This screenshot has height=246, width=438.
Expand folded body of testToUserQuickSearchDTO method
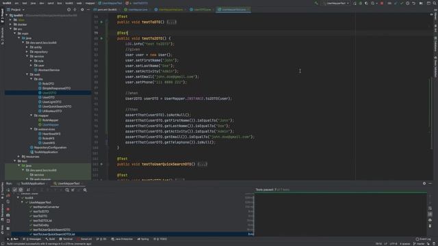[x=203, y=164]
